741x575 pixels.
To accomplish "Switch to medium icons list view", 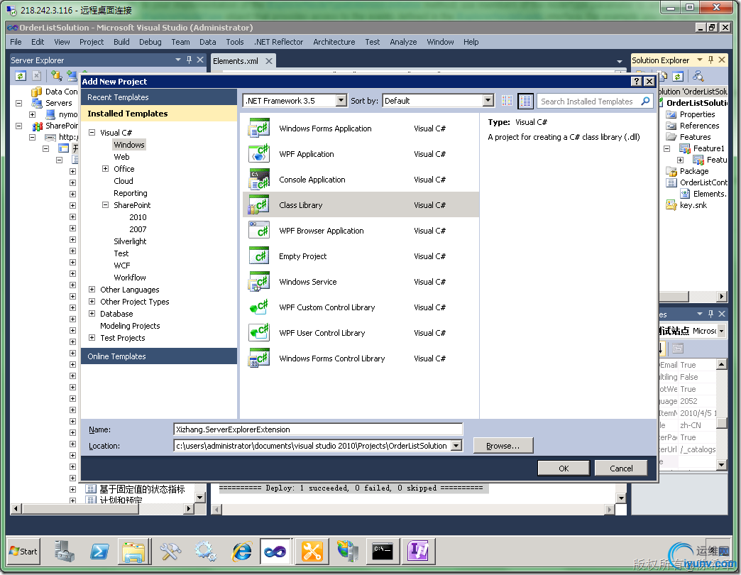I will (x=525, y=101).
